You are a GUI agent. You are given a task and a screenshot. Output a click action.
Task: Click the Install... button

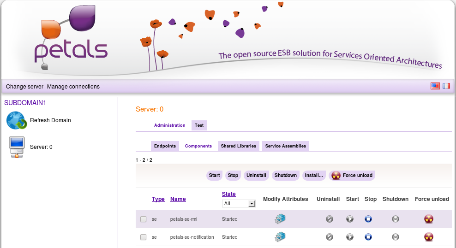click(314, 175)
